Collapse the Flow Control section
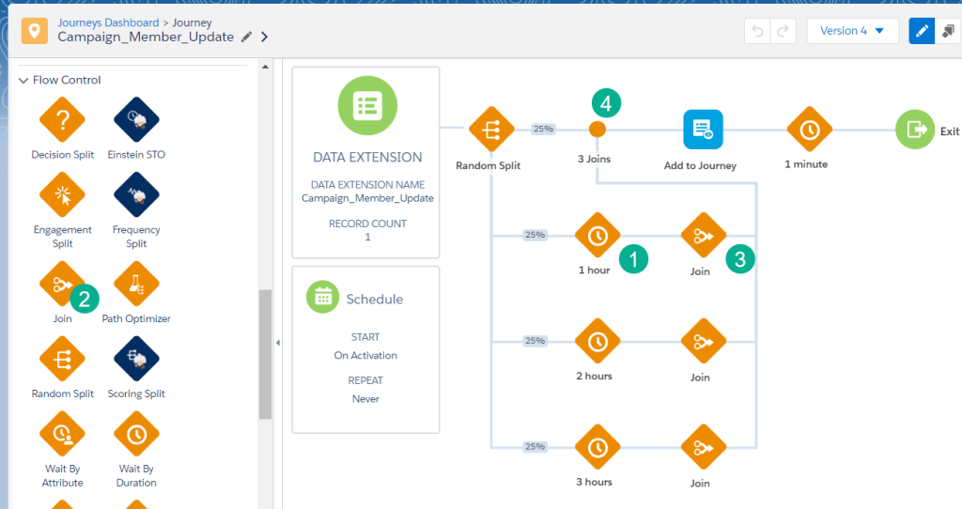 (x=23, y=81)
